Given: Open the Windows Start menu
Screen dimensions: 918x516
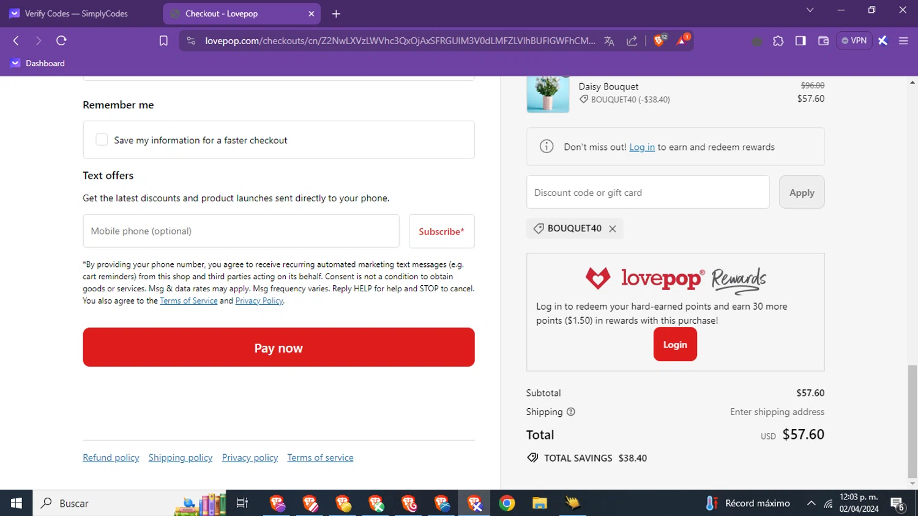Looking at the screenshot, I should pos(17,503).
